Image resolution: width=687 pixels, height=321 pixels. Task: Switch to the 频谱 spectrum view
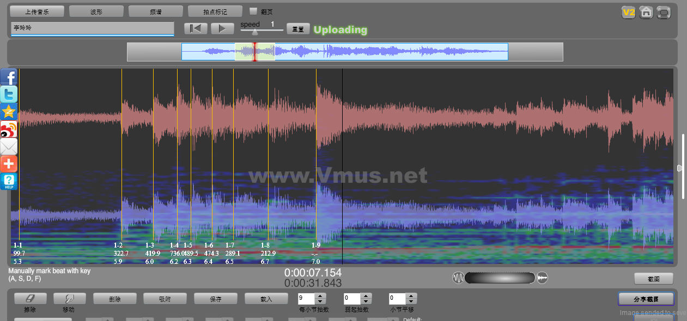coord(155,11)
